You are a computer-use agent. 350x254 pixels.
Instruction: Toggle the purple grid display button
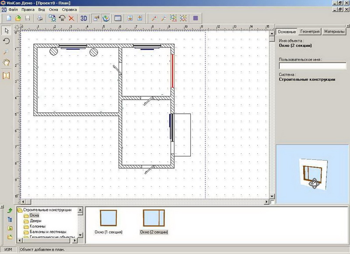click(196, 18)
